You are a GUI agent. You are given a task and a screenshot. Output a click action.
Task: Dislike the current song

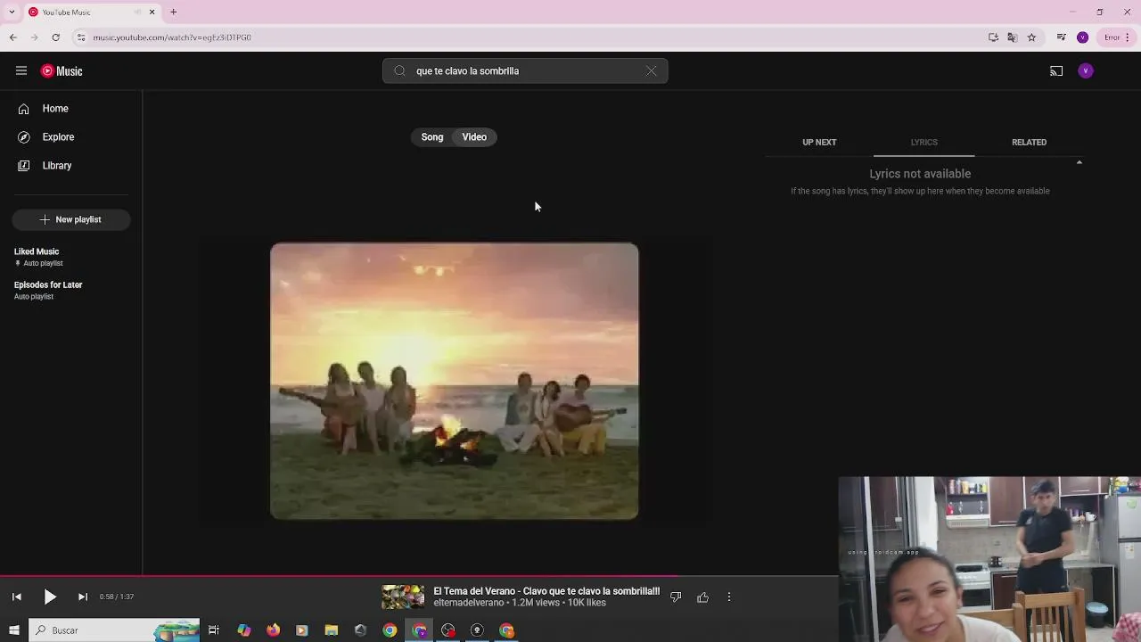point(676,597)
